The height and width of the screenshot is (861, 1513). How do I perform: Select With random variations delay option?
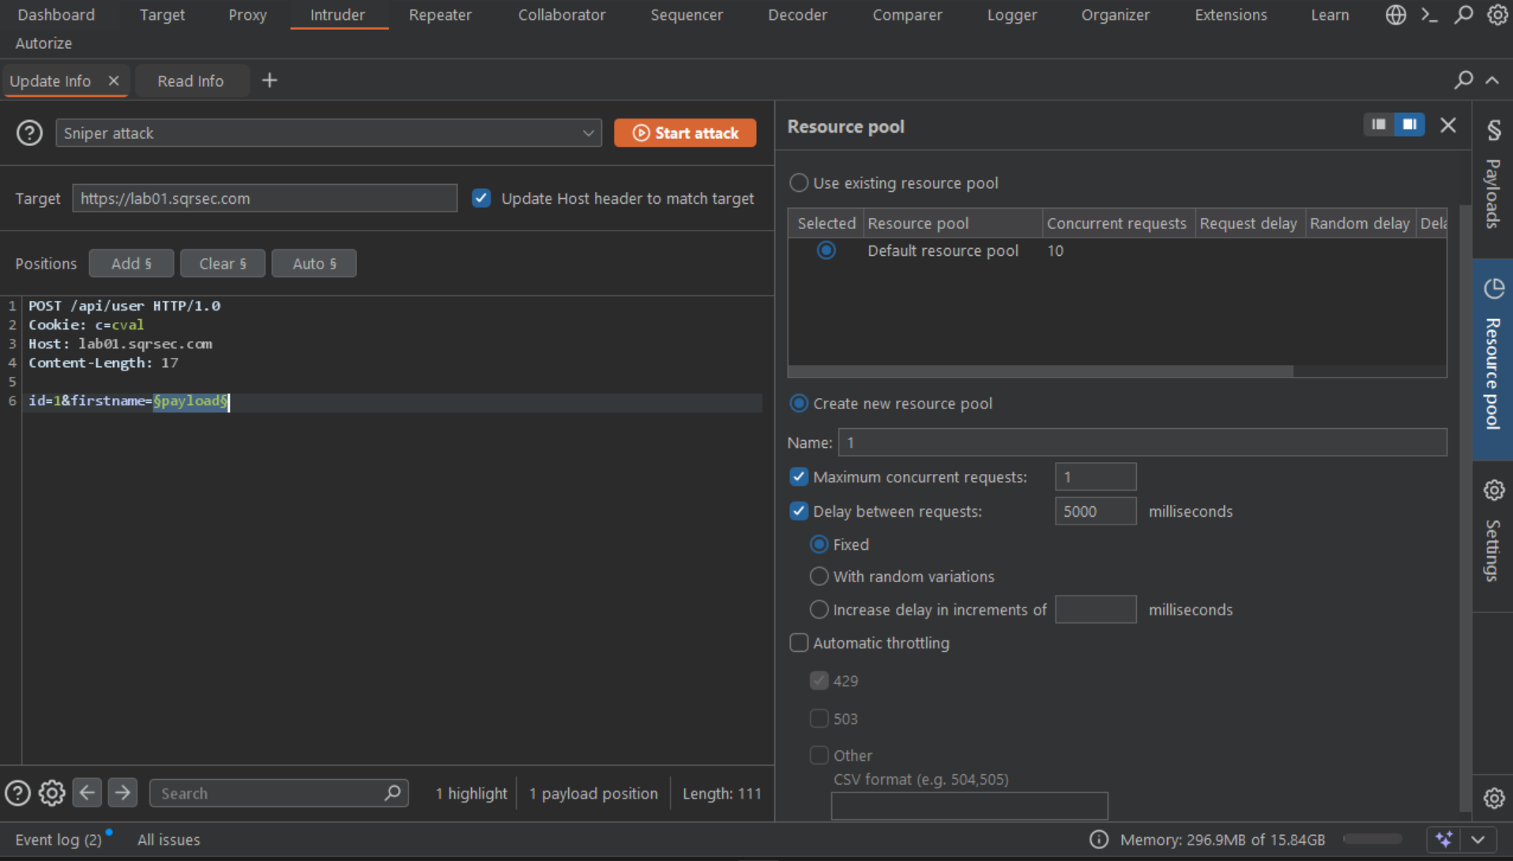pyautogui.click(x=819, y=577)
